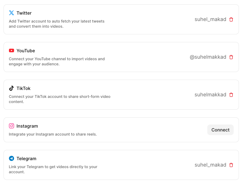Select the Telegram heading text
Image resolution: width=243 pixels, height=184 pixels.
(x=26, y=159)
